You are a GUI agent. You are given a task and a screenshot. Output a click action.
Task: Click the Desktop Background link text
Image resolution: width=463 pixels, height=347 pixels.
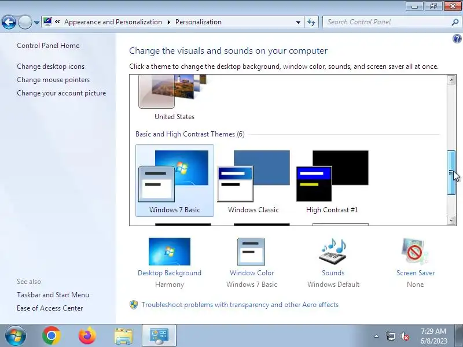tap(170, 273)
